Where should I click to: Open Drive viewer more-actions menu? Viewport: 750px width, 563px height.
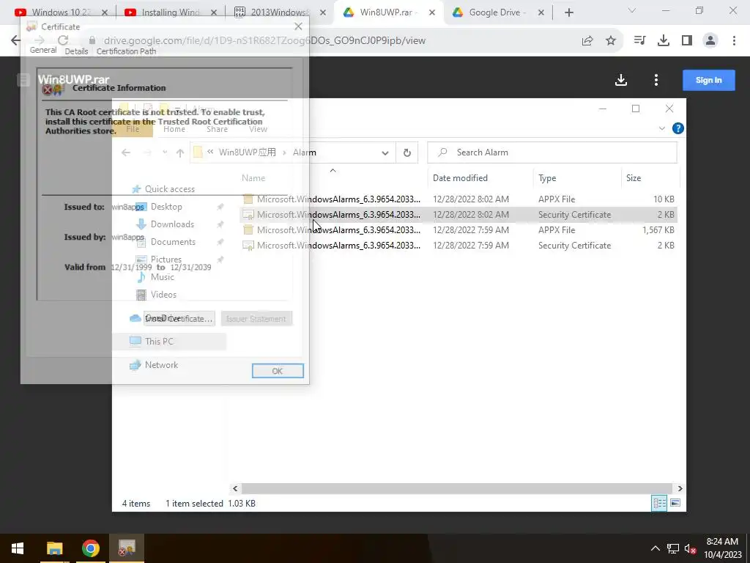[656, 80]
